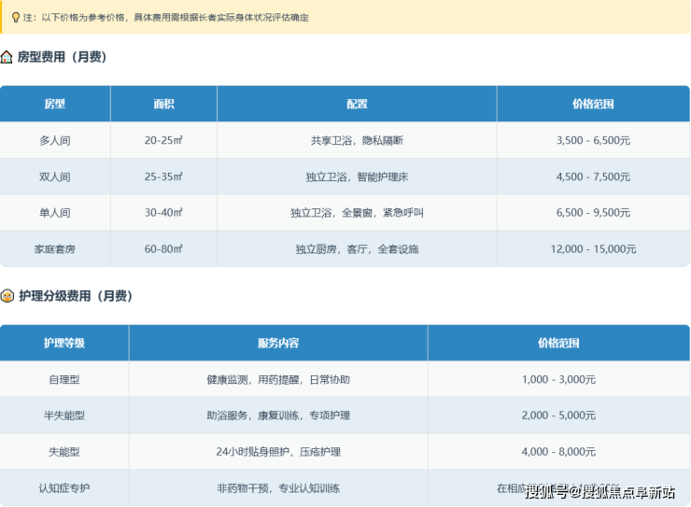The image size is (691, 507).
Task: Click the 半失能型 care level cell
Action: pyautogui.click(x=64, y=415)
